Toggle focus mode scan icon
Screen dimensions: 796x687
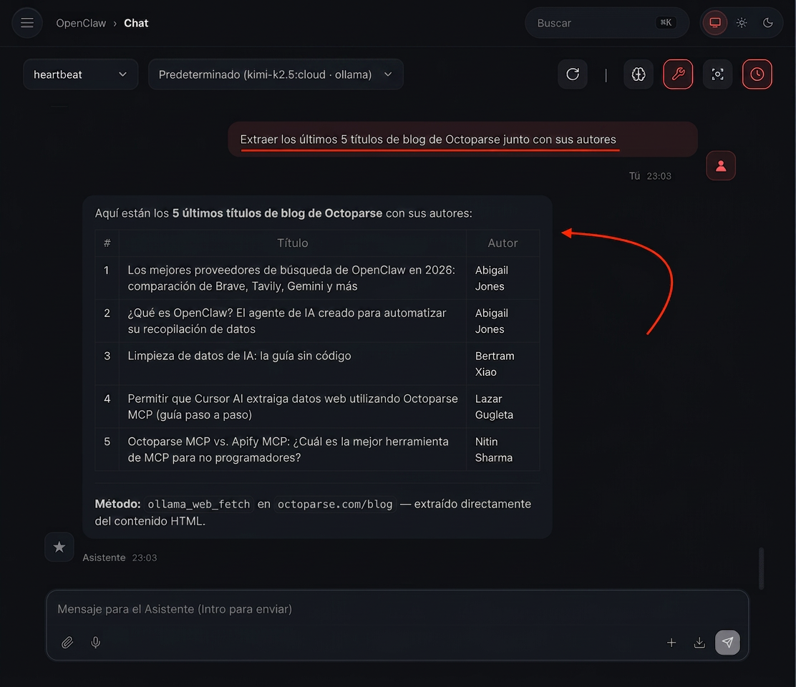pyautogui.click(x=717, y=74)
